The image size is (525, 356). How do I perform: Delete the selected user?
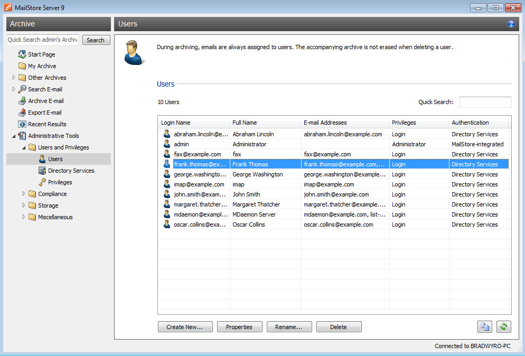click(339, 326)
